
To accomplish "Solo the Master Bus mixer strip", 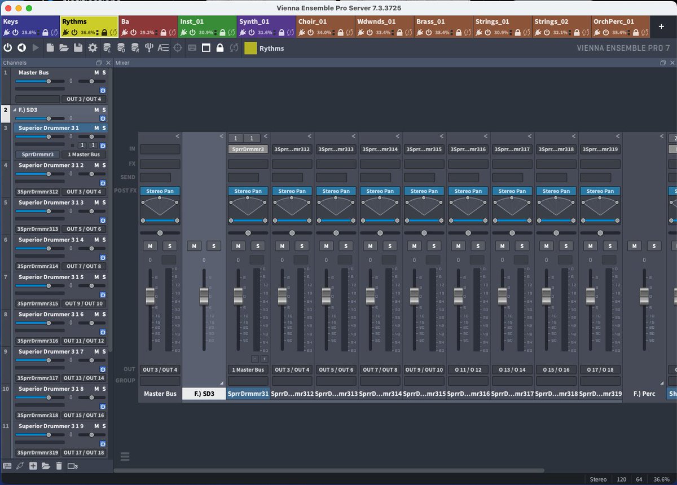I will tap(170, 246).
